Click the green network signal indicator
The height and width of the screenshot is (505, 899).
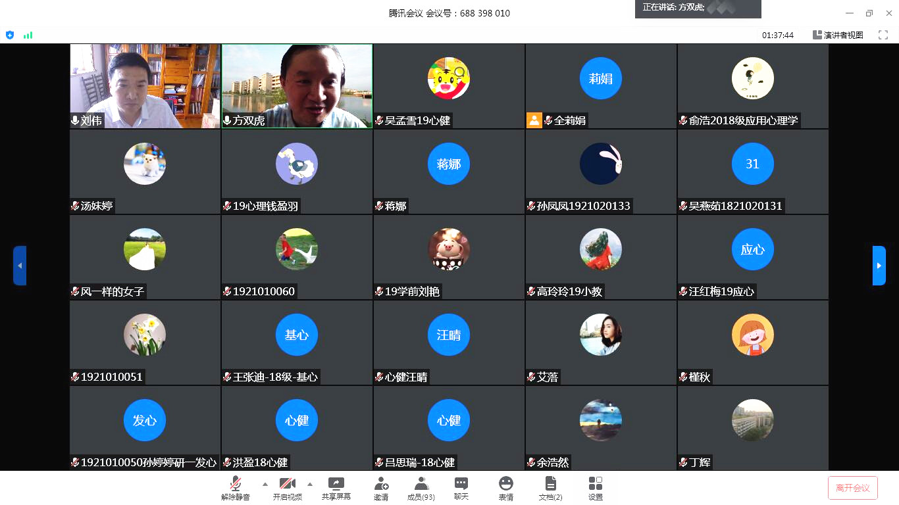(28, 35)
